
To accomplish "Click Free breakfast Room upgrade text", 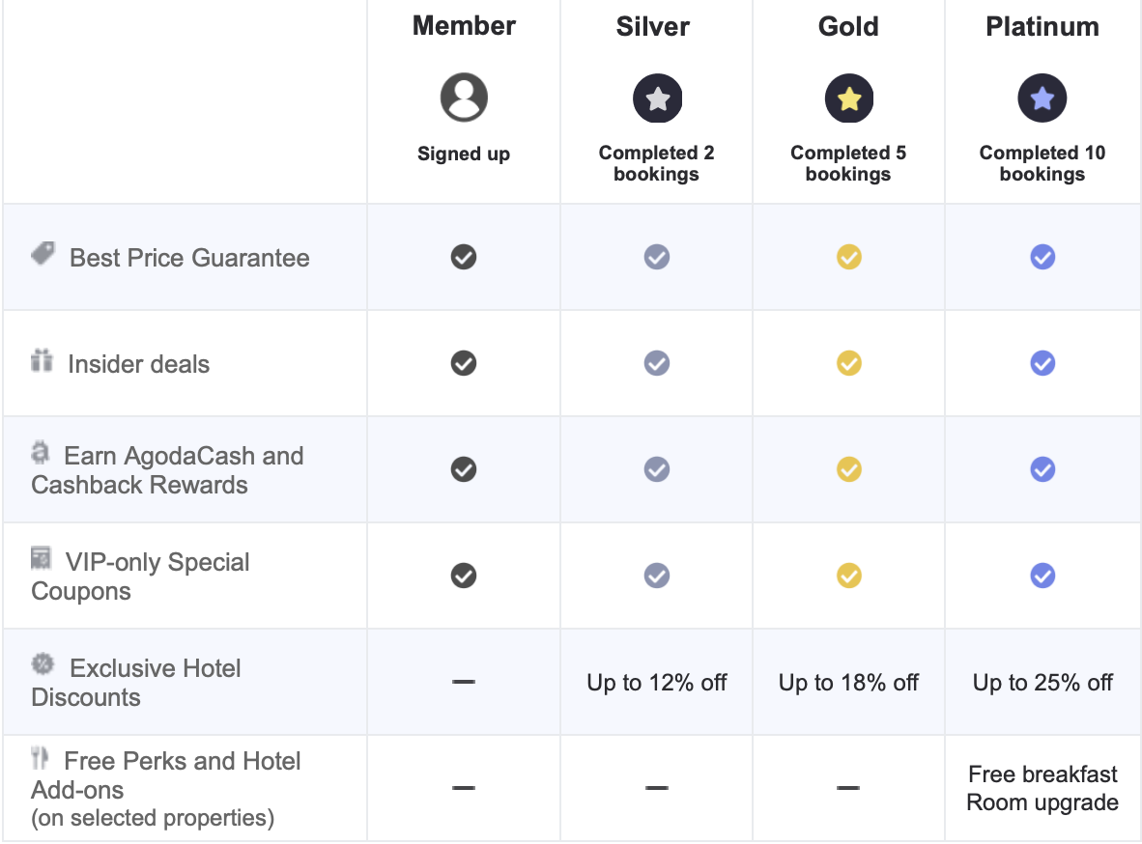I will click(1042, 788).
